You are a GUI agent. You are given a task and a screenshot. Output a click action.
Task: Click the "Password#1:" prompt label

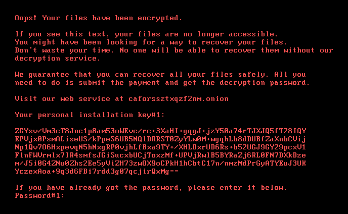point(40,196)
